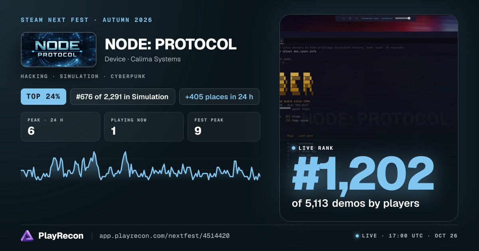The height and width of the screenshot is (251, 479).
Task: Open the app.playrecon.com/nextfest/4514420 link
Action: 164,236
